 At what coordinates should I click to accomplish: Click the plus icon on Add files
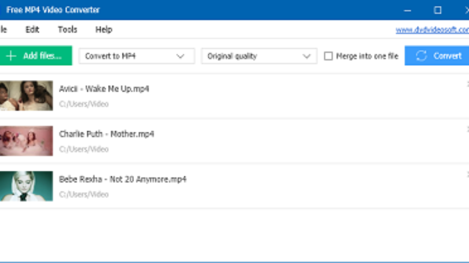point(11,56)
